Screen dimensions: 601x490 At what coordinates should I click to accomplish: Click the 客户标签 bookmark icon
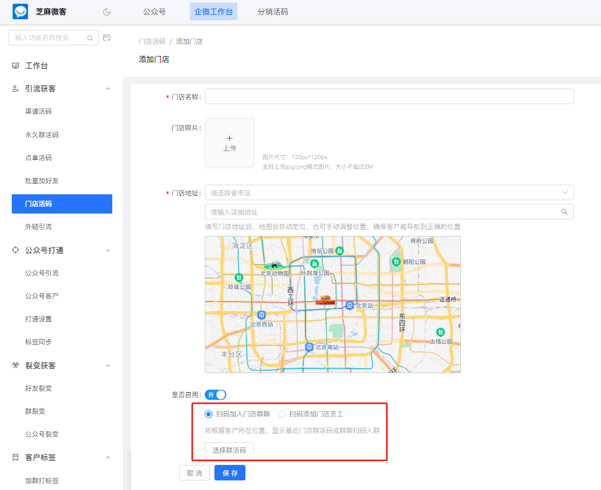click(x=16, y=457)
